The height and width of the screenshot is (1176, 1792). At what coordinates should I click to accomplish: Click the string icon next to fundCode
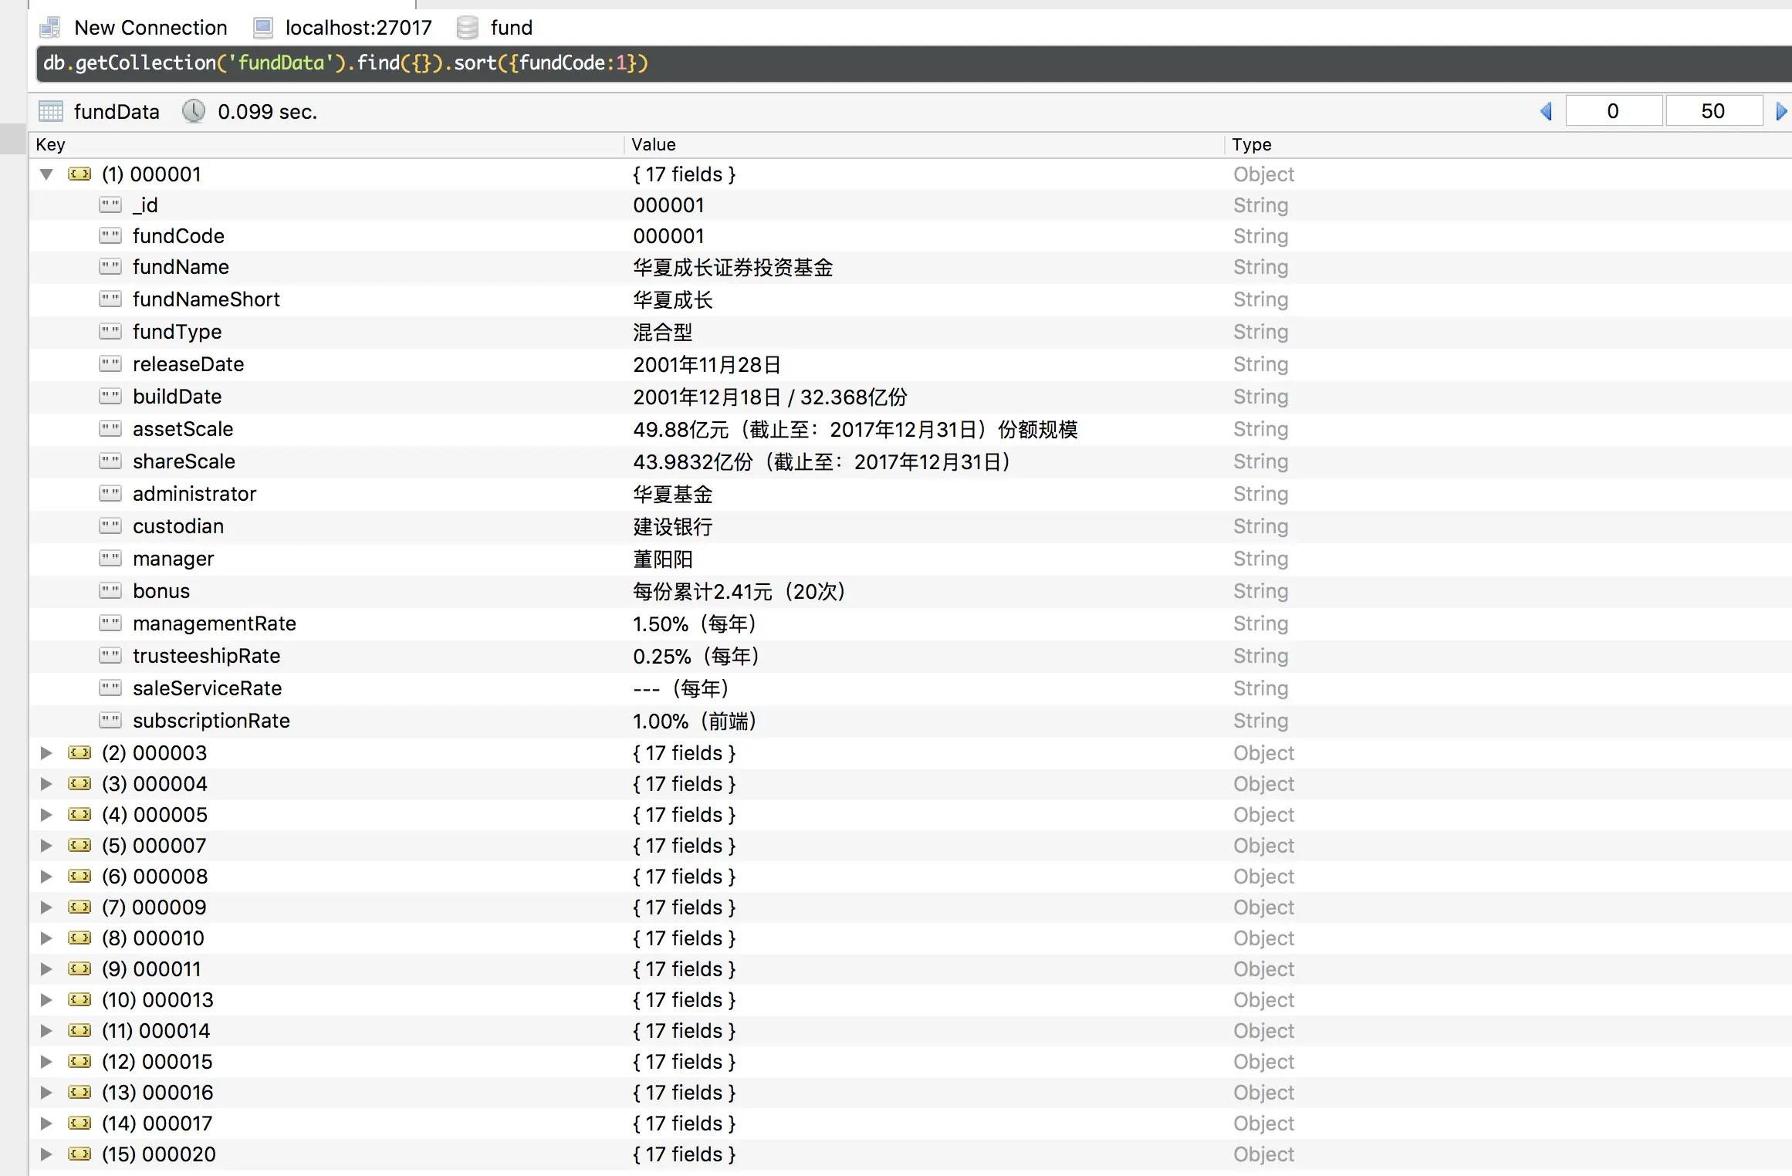(x=110, y=235)
